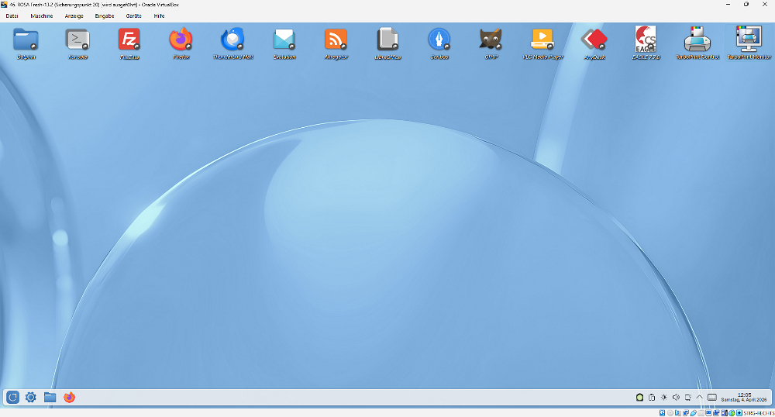Open the Evolution mail desktop icon
The image size is (775, 417).
coord(284,40)
